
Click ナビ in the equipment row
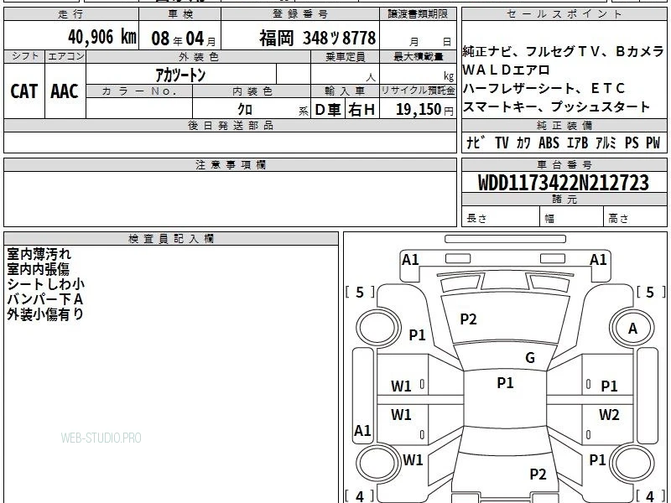pos(476,143)
